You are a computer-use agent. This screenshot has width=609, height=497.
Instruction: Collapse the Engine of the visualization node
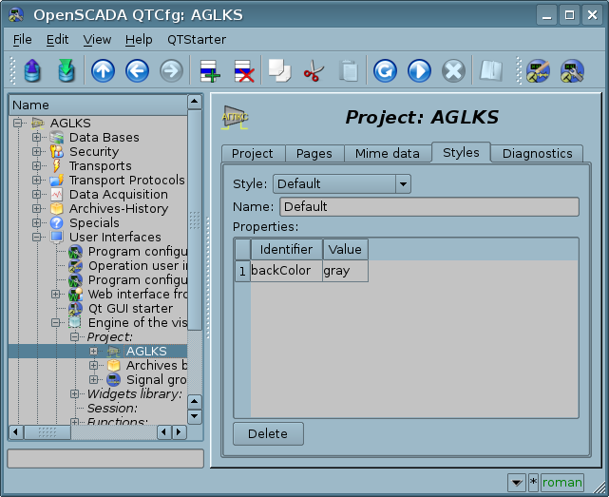pos(55,322)
